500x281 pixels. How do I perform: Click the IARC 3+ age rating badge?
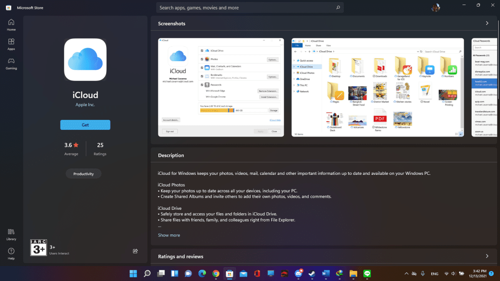(38, 247)
